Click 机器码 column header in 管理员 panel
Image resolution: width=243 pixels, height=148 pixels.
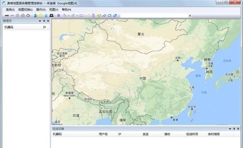[x=9, y=27]
